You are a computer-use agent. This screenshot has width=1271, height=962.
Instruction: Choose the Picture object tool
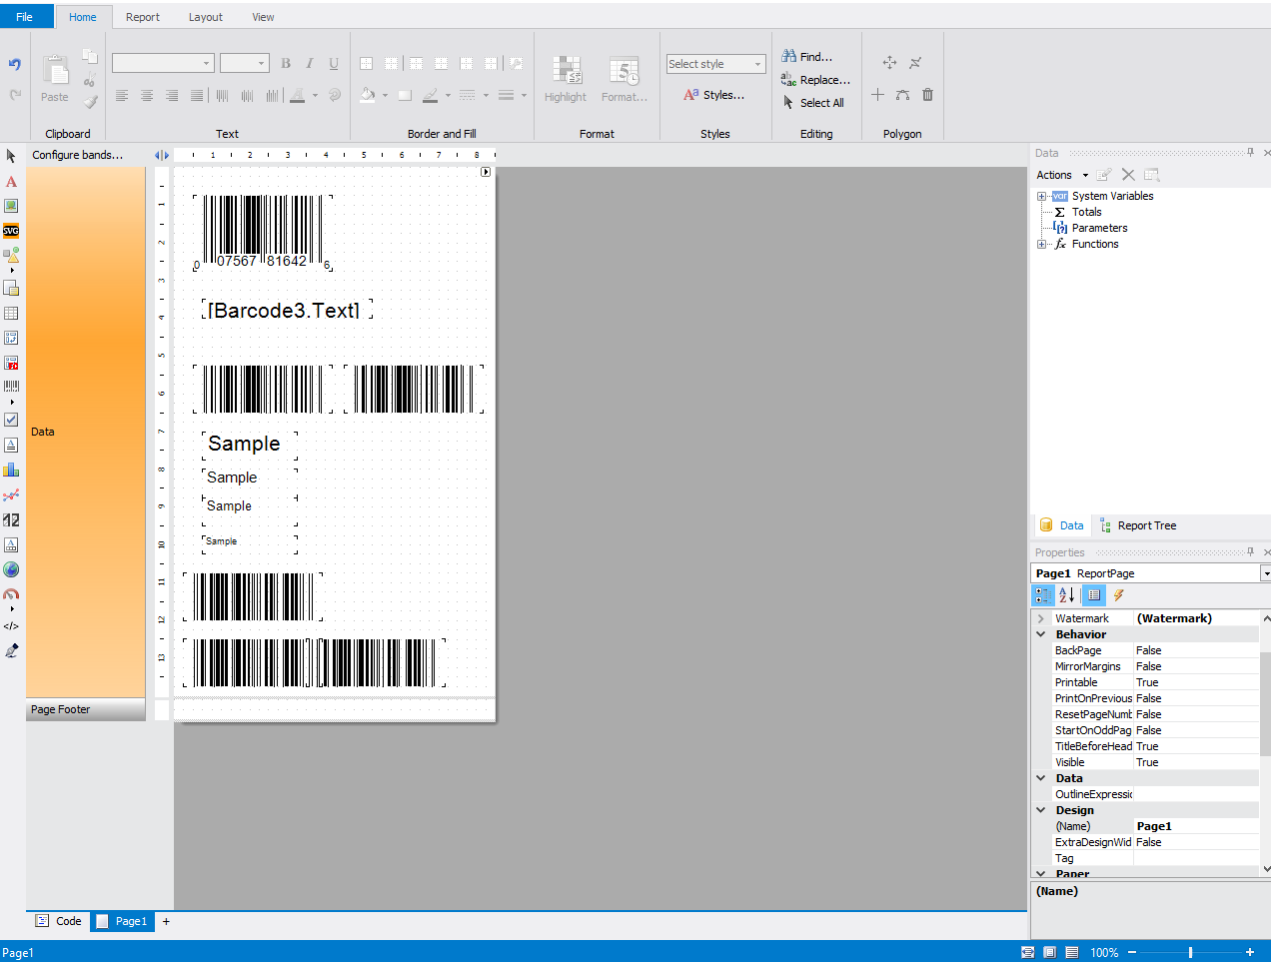pos(11,206)
